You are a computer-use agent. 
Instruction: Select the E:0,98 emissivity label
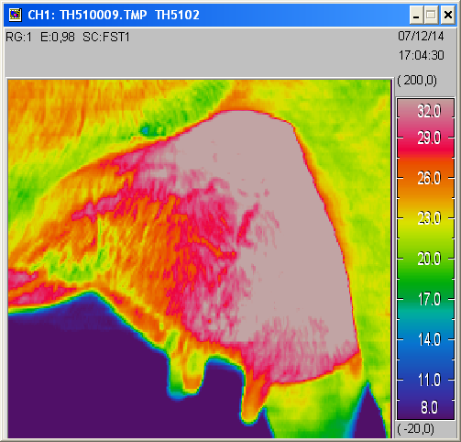pos(58,38)
